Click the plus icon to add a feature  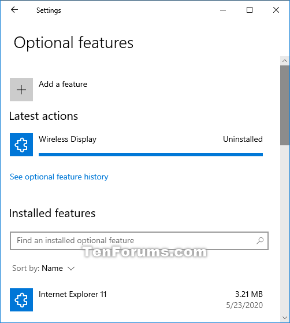pos(21,90)
